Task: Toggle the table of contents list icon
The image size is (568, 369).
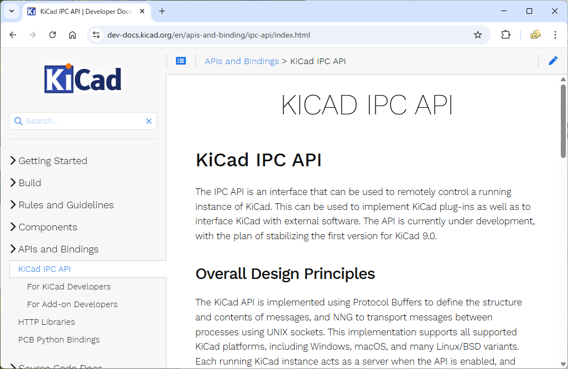Action: click(181, 61)
